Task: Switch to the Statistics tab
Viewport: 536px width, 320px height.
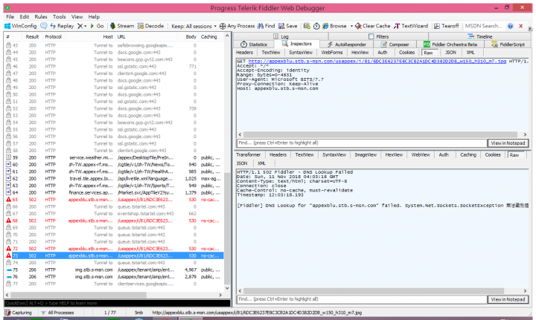Action: [254, 45]
